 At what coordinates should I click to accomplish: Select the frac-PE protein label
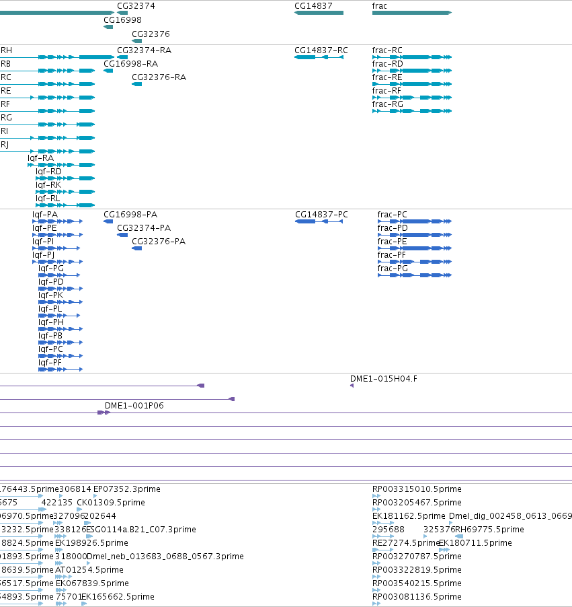(392, 242)
